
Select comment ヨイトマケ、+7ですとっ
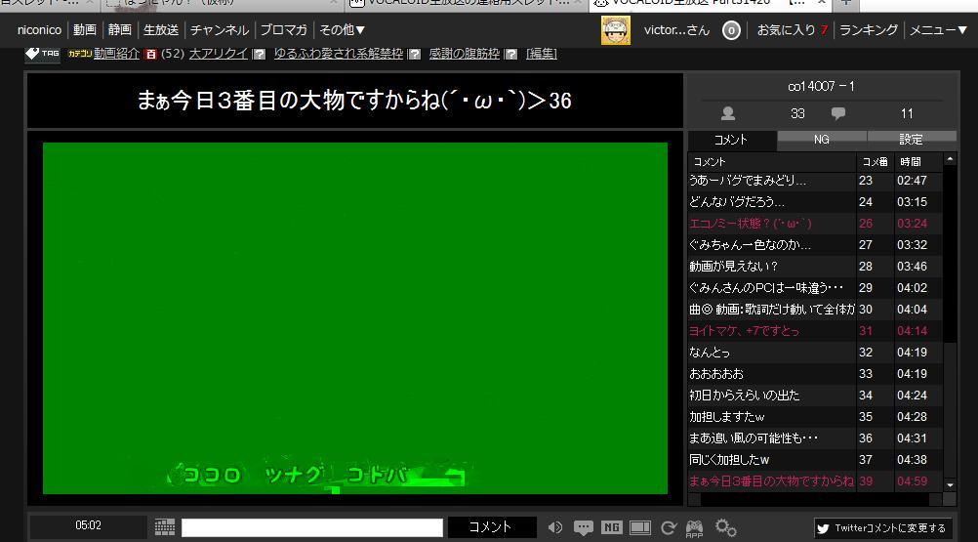point(815,330)
